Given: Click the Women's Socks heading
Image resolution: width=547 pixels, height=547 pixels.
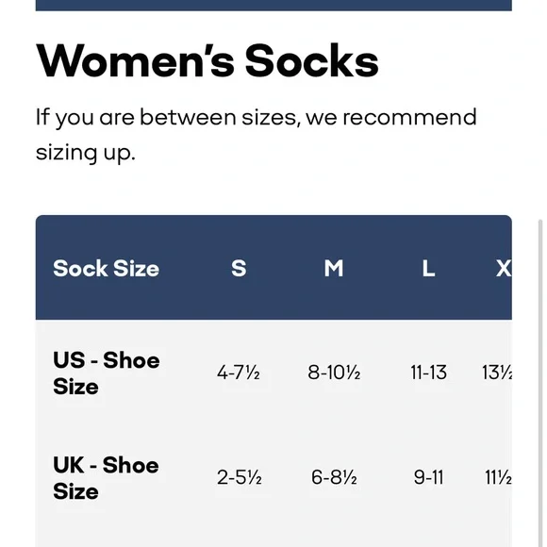Looking at the screenshot, I should click(207, 60).
